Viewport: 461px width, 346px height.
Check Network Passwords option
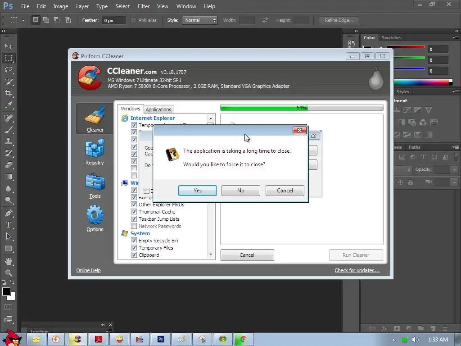(x=134, y=226)
